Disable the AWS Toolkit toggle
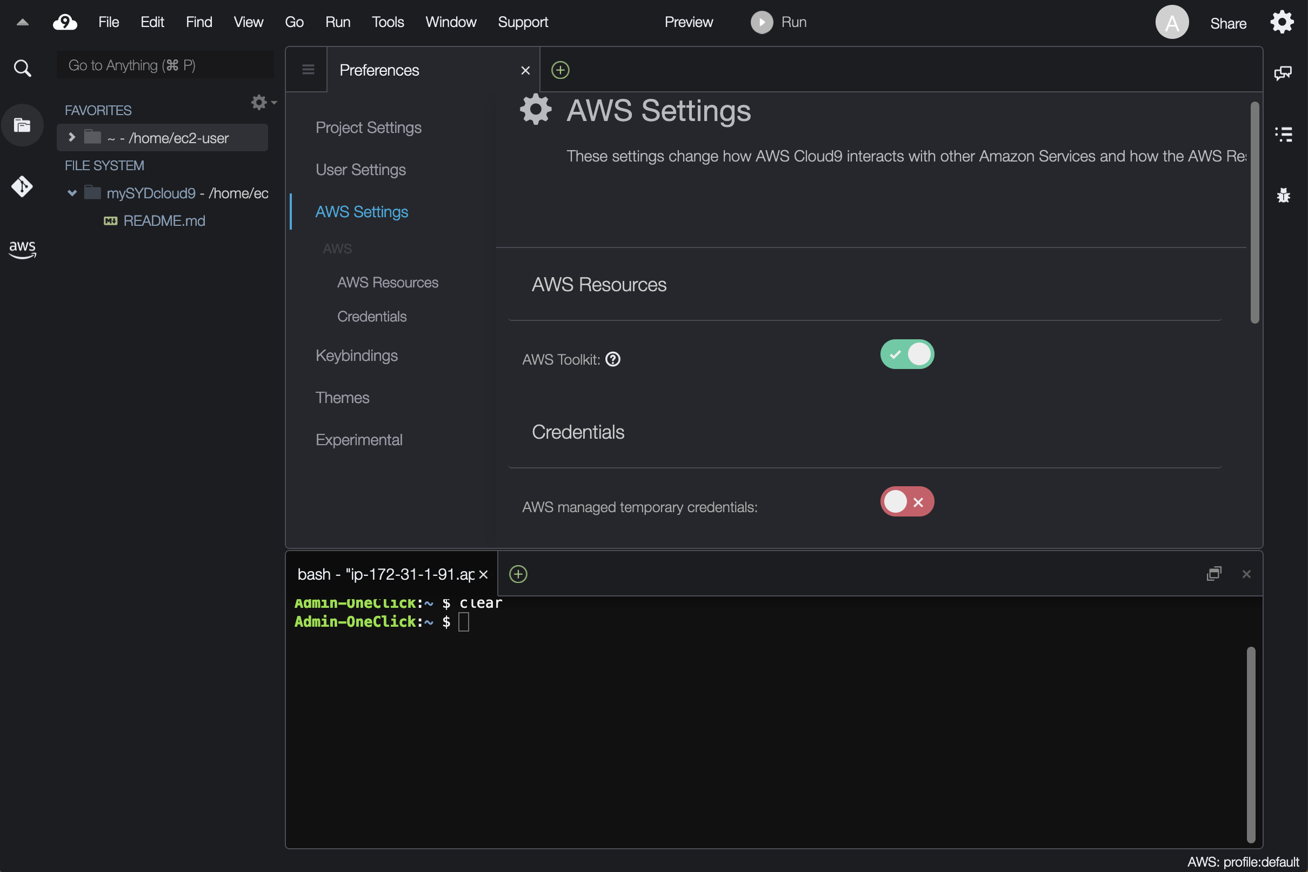 [x=907, y=354]
